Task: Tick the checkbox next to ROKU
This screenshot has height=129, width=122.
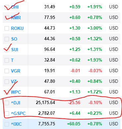Action: [7, 28]
